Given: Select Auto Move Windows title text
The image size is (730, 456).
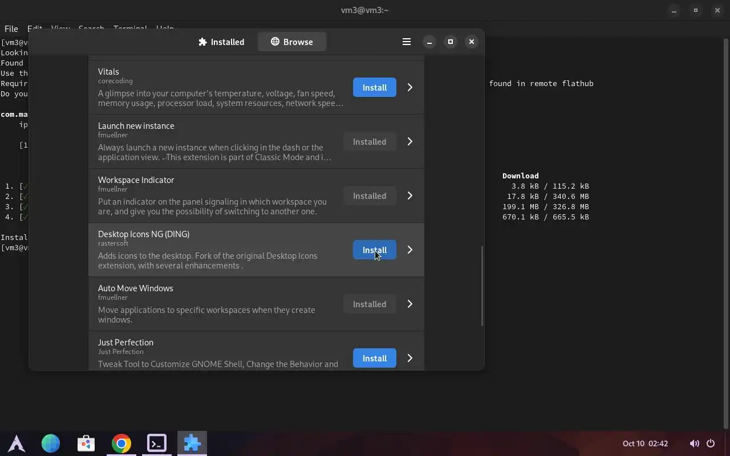Looking at the screenshot, I should tap(135, 288).
